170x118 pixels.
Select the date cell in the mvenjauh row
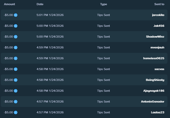click(x=50, y=47)
